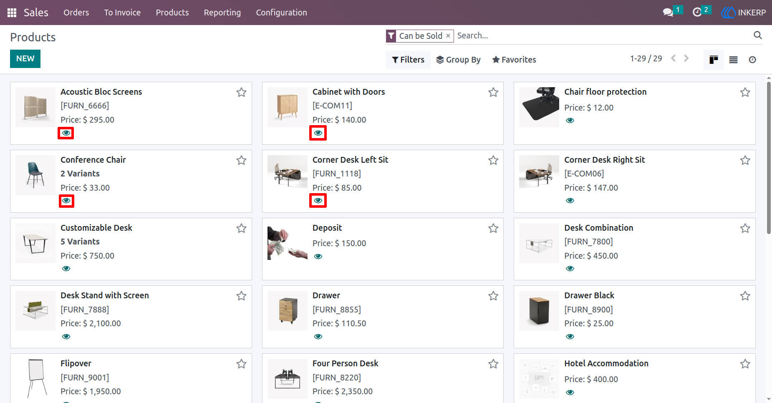Screen dimensions: 772x403
Task: Click the NEW product button
Action: coord(25,59)
